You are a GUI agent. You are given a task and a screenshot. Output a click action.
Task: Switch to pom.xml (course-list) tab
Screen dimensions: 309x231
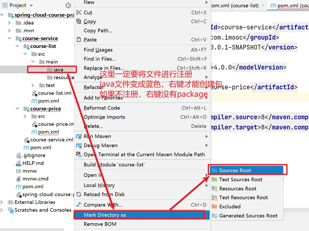coord(235,5)
